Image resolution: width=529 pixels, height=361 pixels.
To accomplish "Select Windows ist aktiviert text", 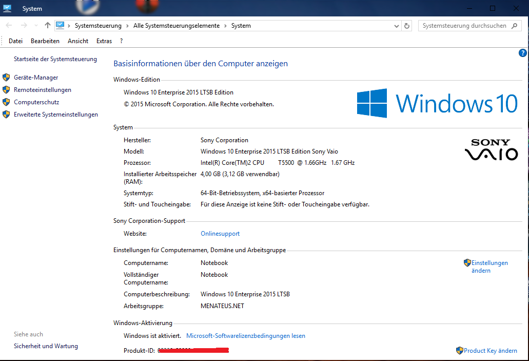I will pyautogui.click(x=152, y=336).
